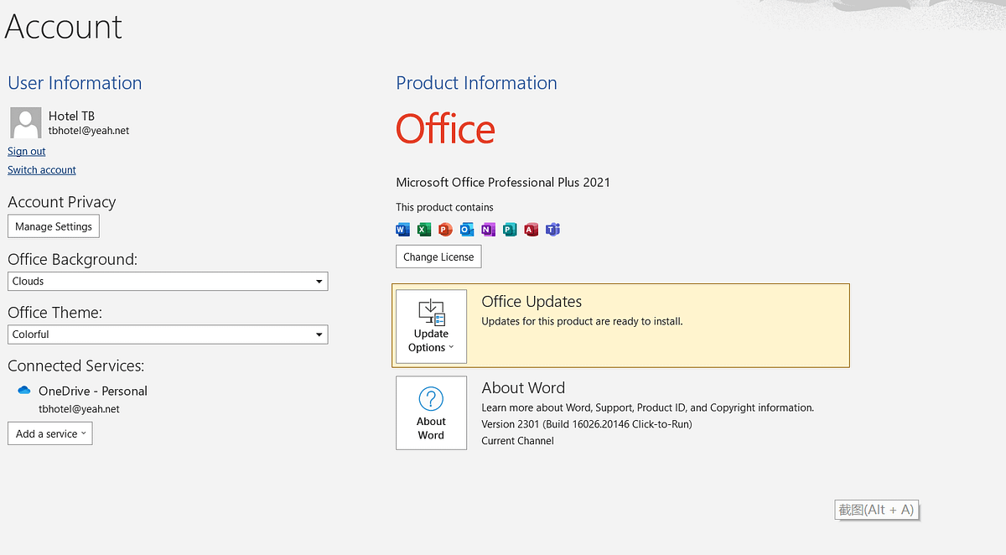Click the Office Updates icon
Screen dimensions: 1006x555
tap(431, 312)
